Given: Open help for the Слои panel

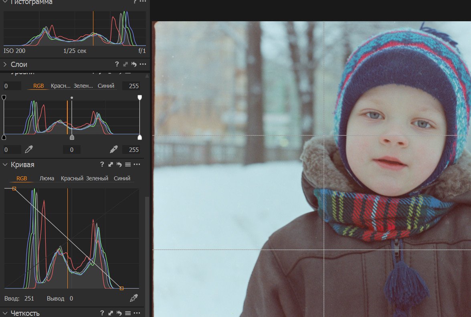Looking at the screenshot, I should [x=117, y=65].
